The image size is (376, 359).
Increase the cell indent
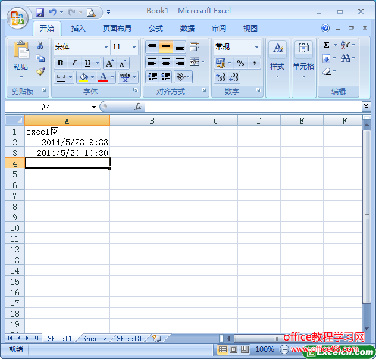click(166, 77)
